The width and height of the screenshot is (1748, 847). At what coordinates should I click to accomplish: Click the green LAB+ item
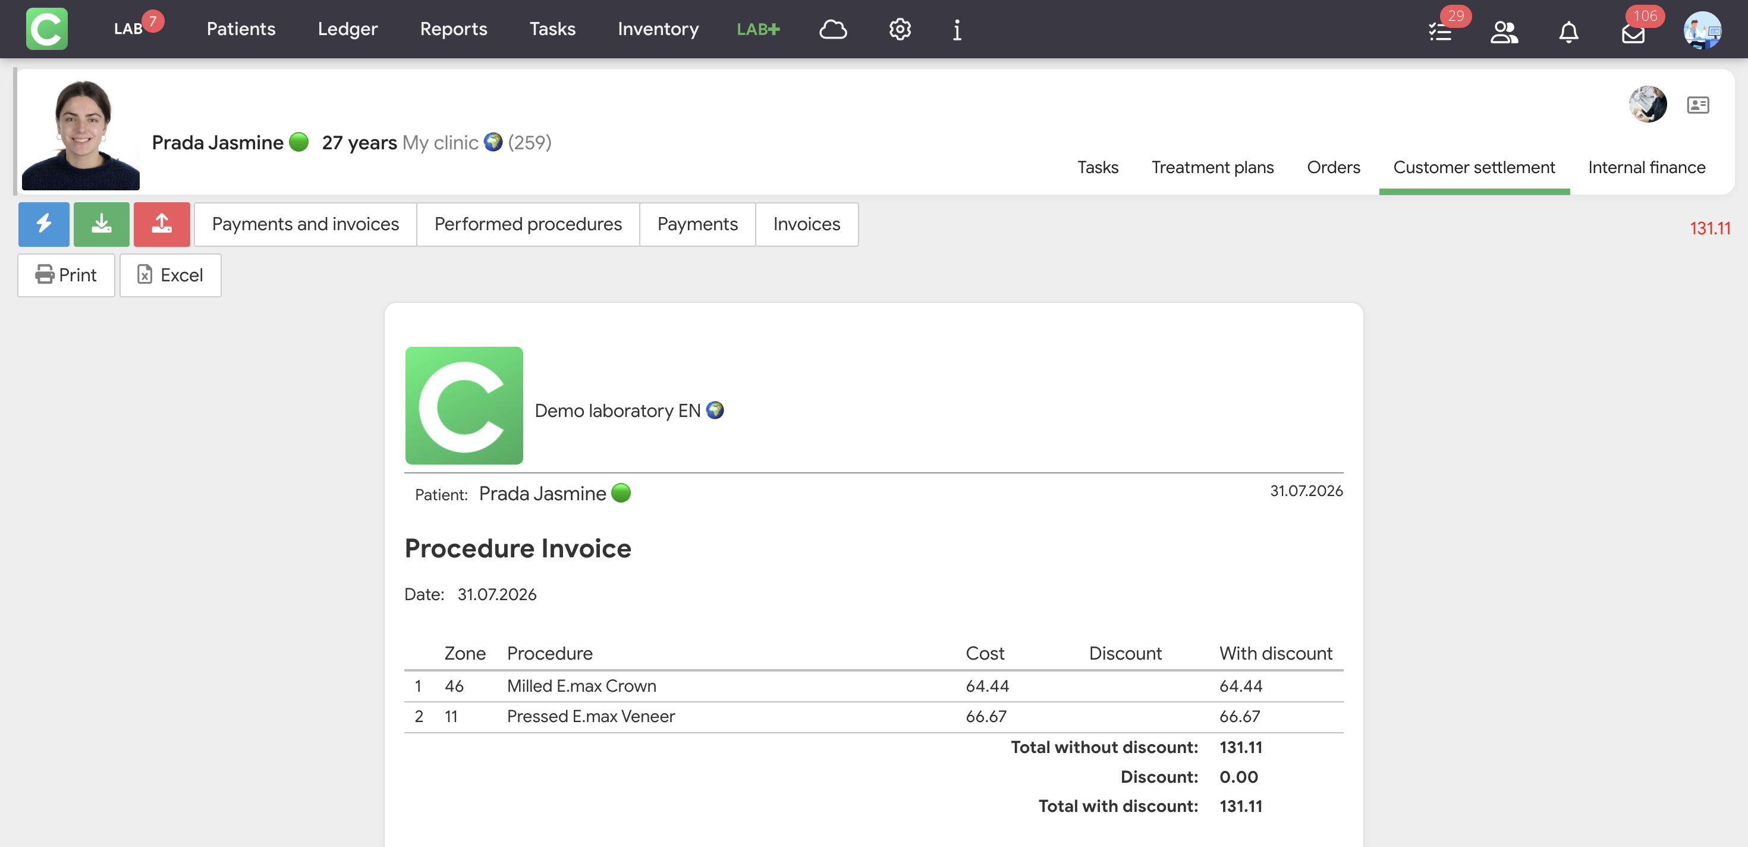[758, 29]
